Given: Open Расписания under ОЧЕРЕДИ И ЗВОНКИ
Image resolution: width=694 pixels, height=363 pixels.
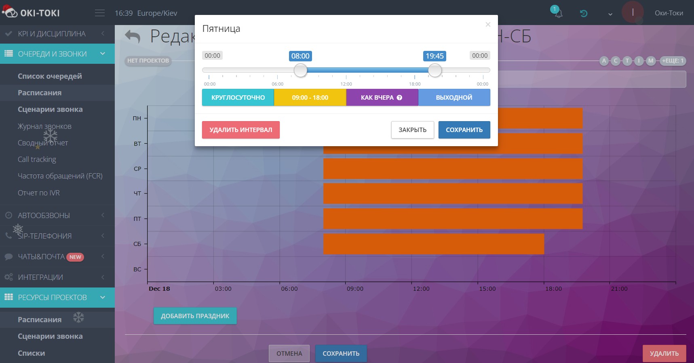Looking at the screenshot, I should pyautogui.click(x=40, y=92).
